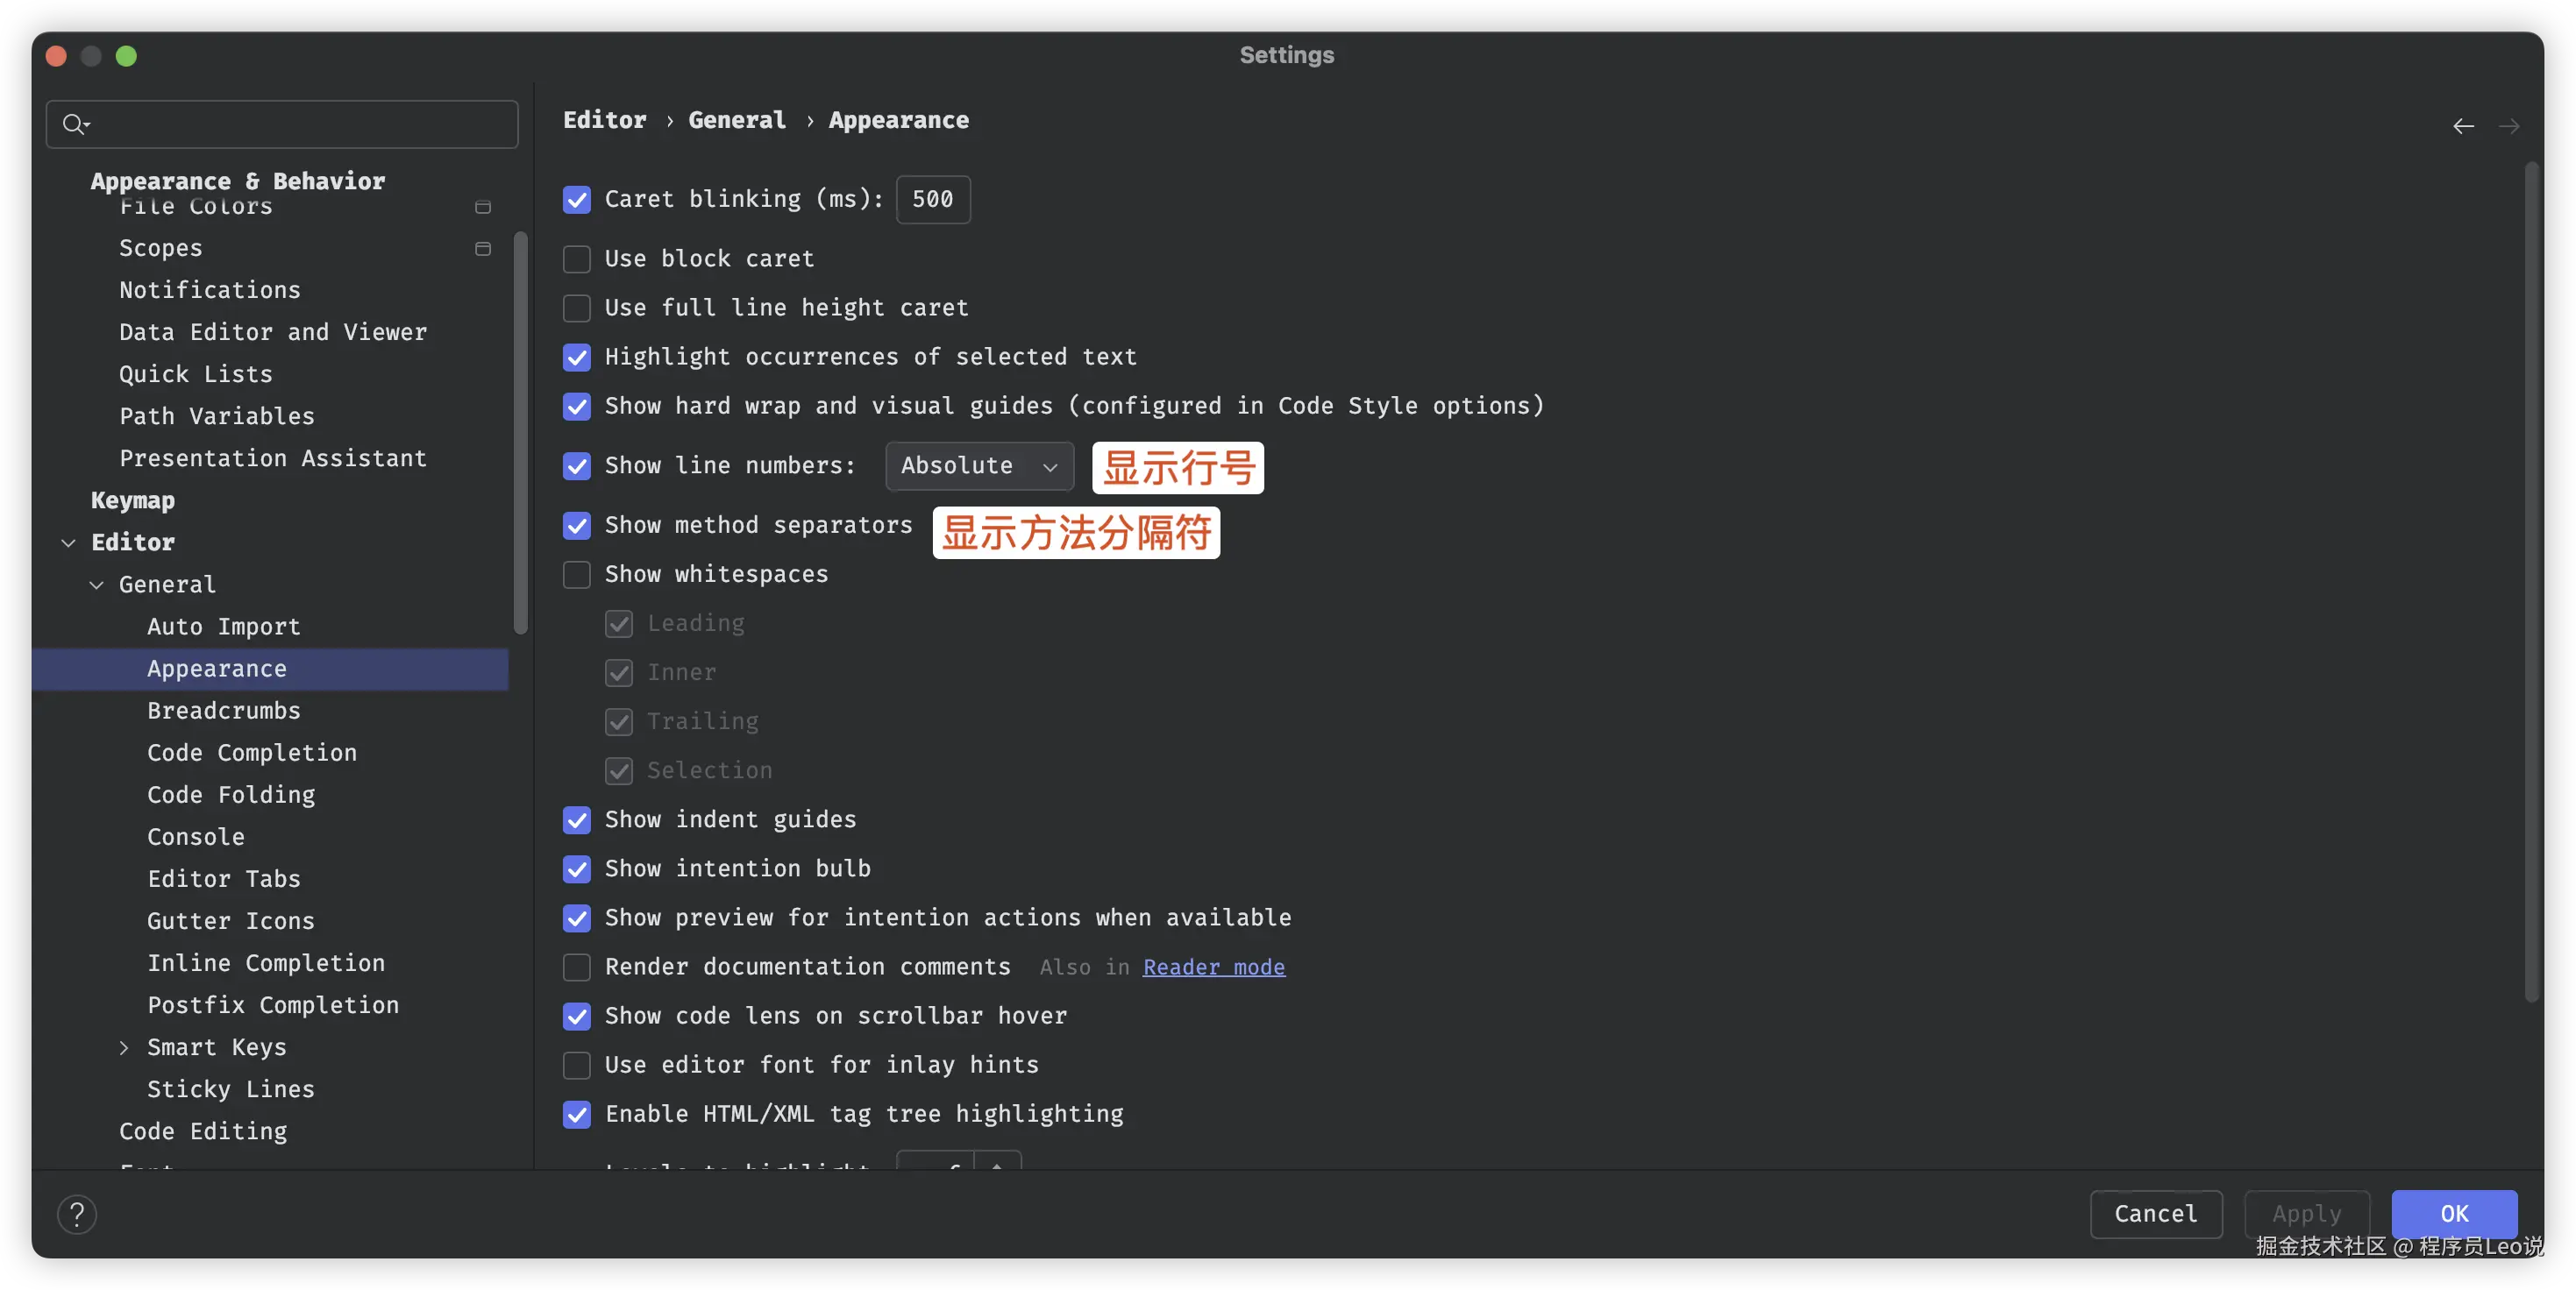Collapse the Editor tree node

point(68,542)
